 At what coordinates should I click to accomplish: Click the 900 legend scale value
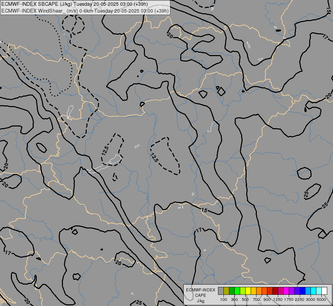tap(267, 300)
